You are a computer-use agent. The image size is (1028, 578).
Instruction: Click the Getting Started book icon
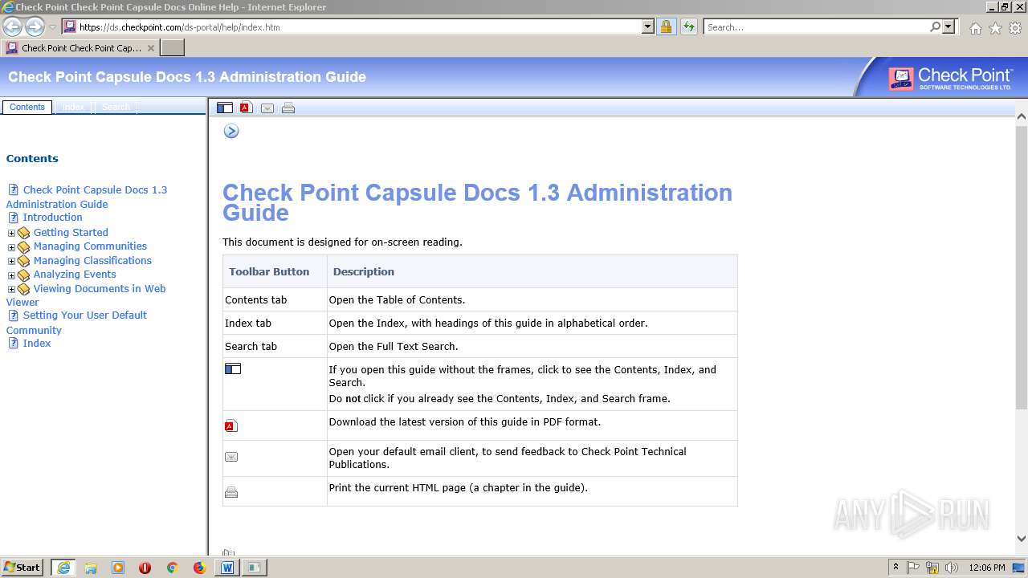pyautogui.click(x=23, y=233)
